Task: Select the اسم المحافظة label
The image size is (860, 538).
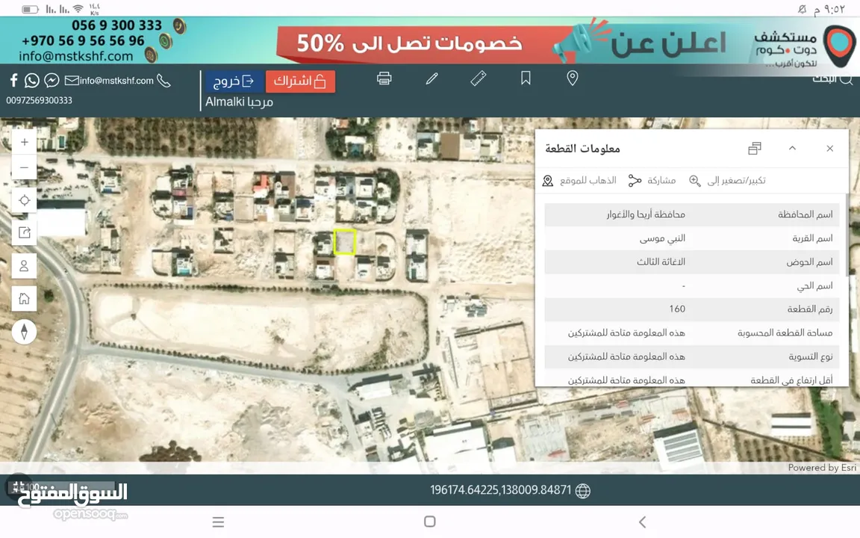Action: coord(806,214)
